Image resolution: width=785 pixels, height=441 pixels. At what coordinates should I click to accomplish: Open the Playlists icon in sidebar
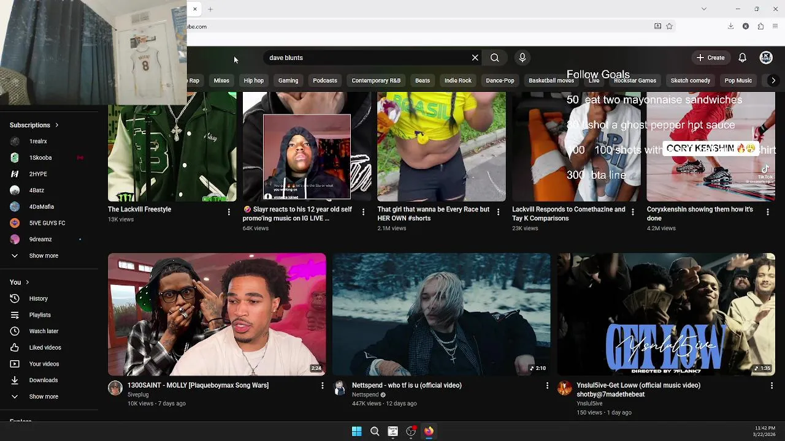point(15,315)
